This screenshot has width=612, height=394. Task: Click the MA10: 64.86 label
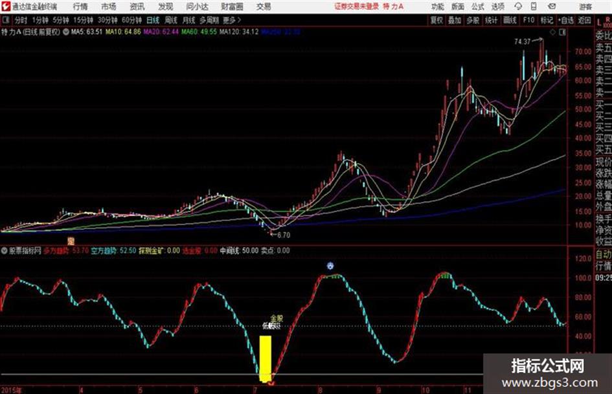tap(123, 32)
